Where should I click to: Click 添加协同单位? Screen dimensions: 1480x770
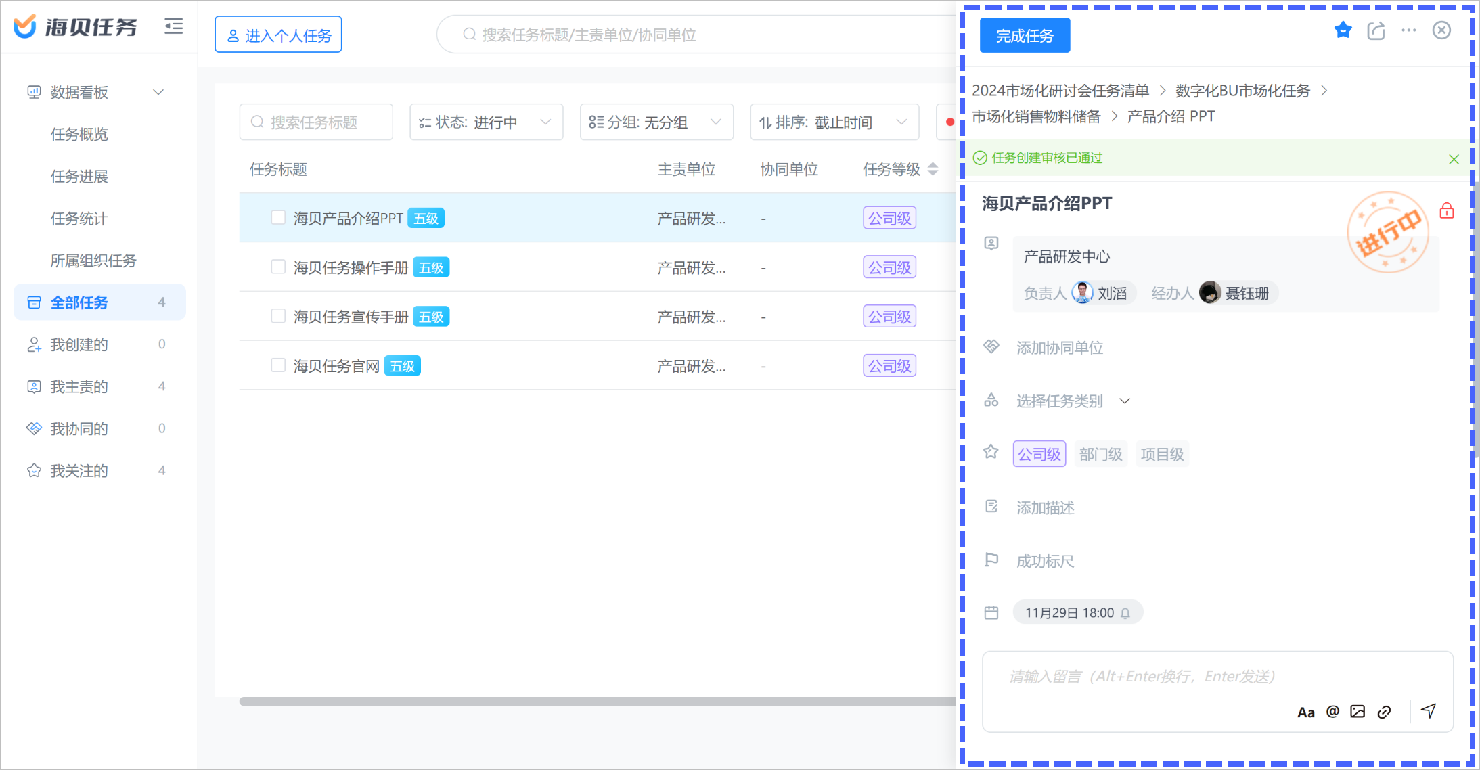[1060, 348]
